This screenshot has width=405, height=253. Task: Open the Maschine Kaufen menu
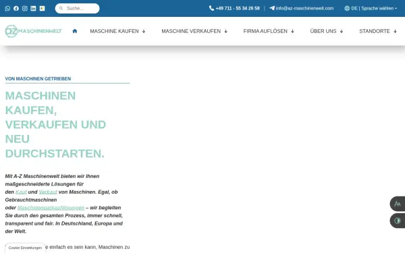tap(114, 31)
